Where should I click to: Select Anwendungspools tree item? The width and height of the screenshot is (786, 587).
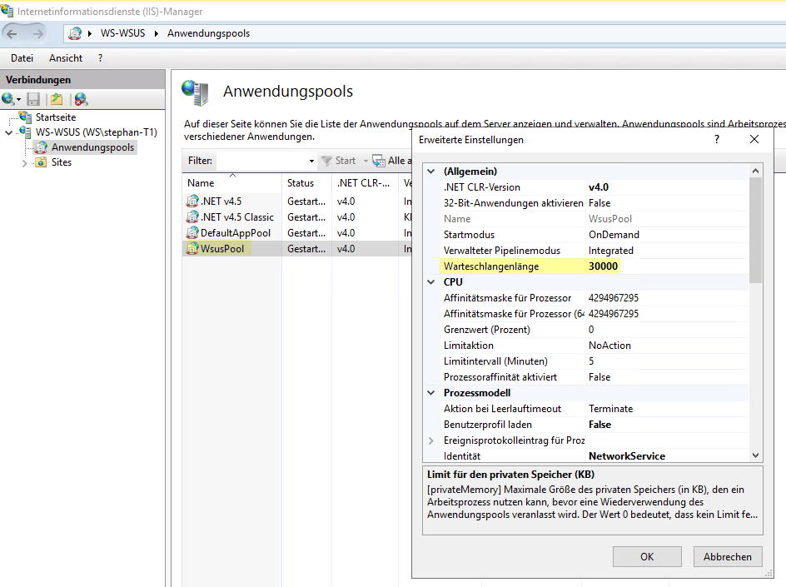[92, 147]
